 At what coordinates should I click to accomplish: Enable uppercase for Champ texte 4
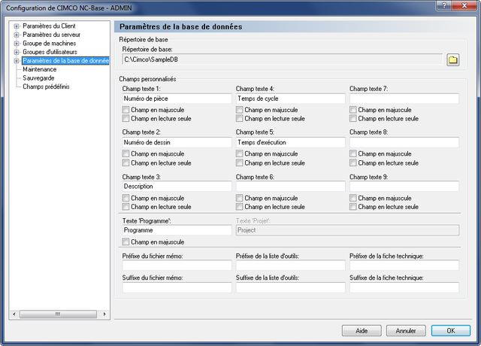(239, 110)
